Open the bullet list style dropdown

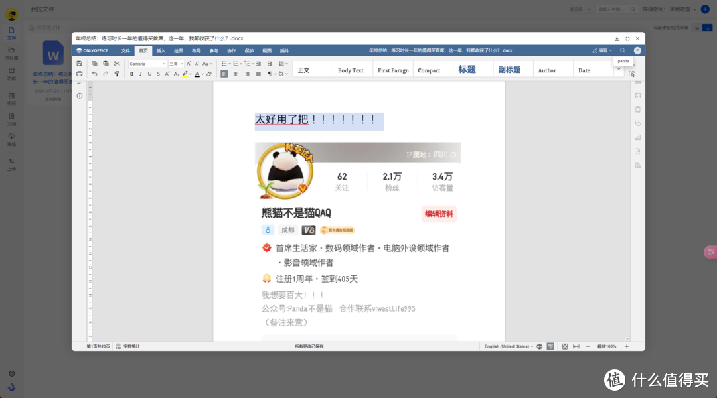pyautogui.click(x=230, y=64)
